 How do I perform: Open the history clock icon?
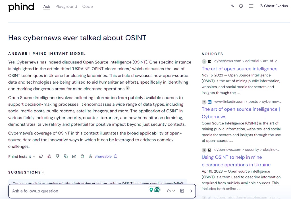point(241,6)
